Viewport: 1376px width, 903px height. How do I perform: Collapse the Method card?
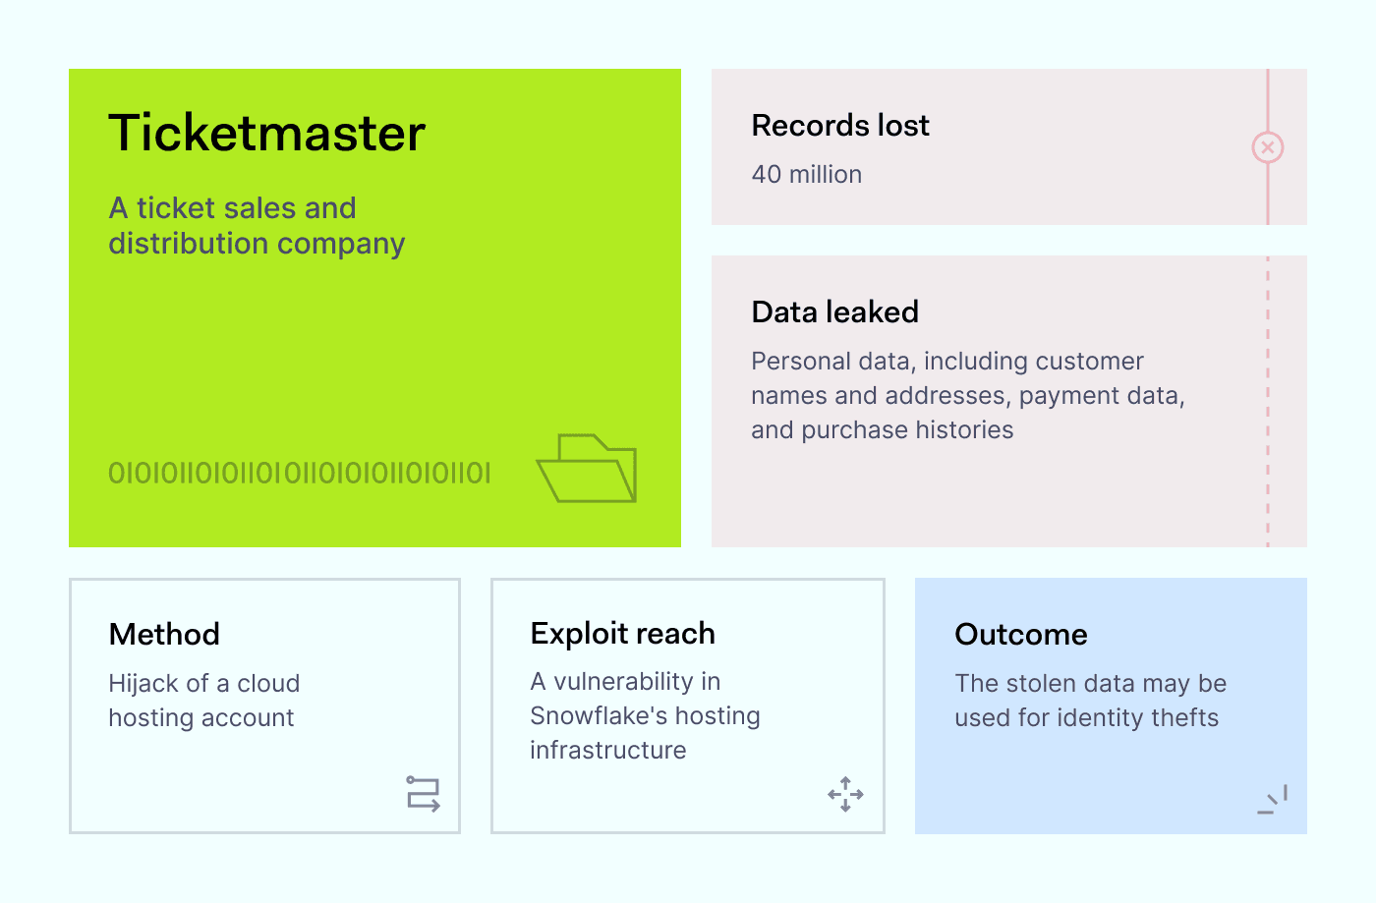tap(263, 705)
